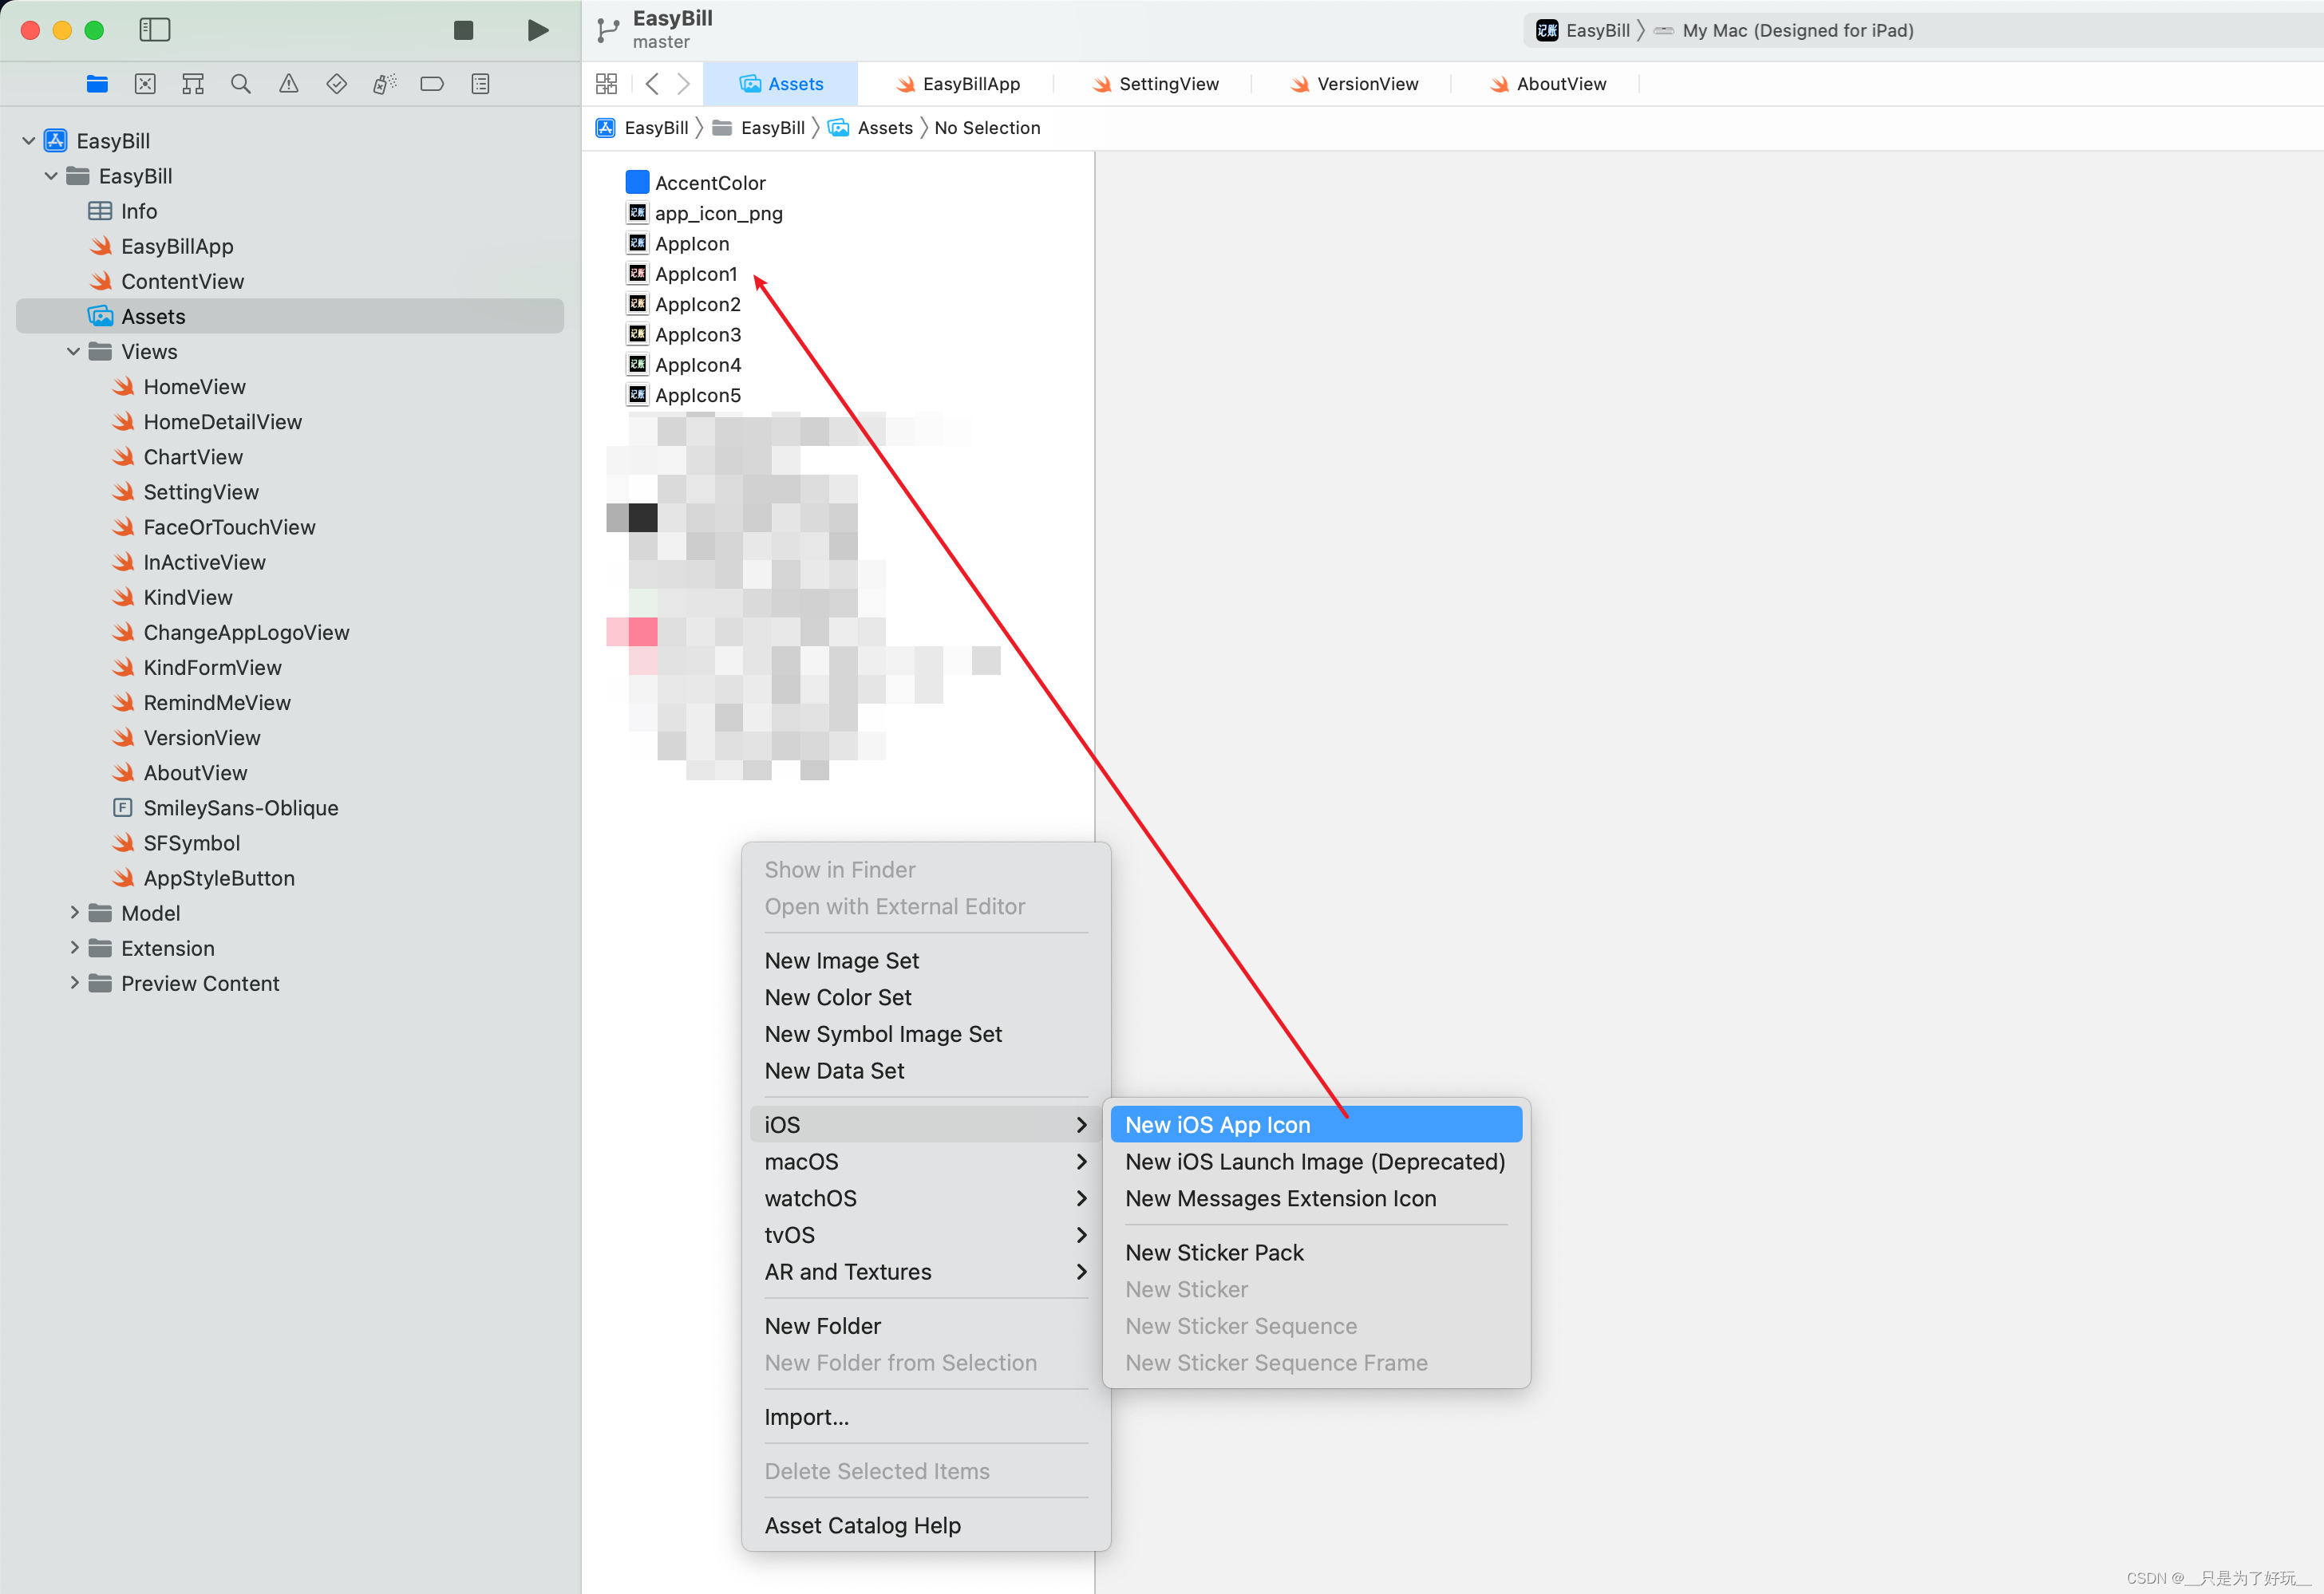Open the Project navigator folder icon

click(x=97, y=84)
